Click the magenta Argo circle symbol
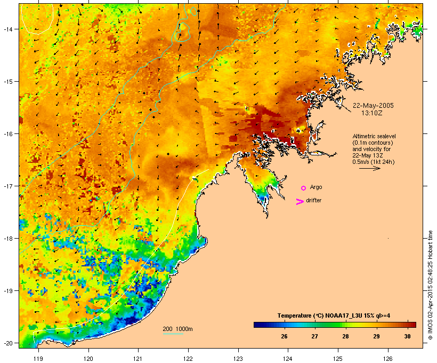 pyautogui.click(x=304, y=188)
